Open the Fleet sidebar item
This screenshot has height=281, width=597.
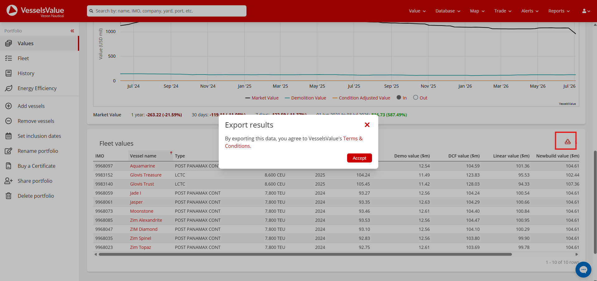coord(39,58)
